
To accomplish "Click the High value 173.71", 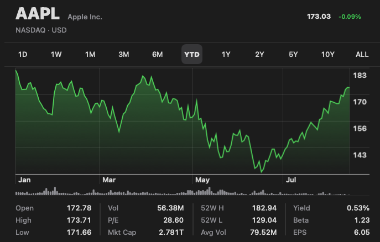I will [79, 220].
